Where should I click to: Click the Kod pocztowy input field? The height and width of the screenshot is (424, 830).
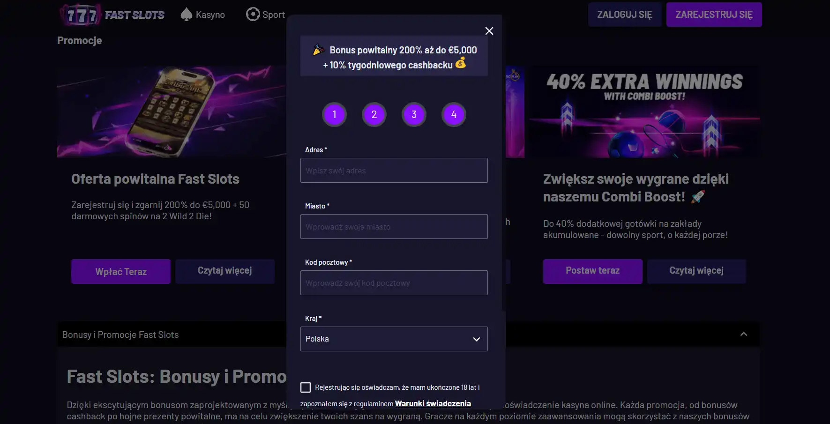pos(394,283)
